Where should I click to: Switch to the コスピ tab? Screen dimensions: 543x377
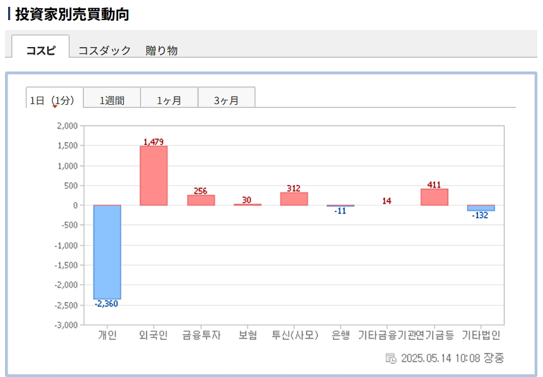[41, 51]
